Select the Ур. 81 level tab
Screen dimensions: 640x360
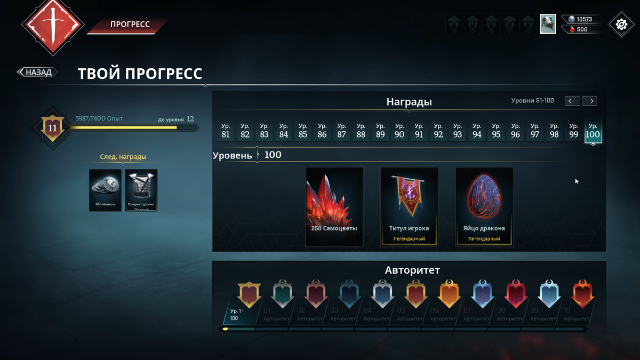226,131
